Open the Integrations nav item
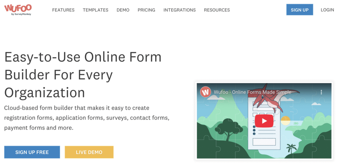 click(x=180, y=10)
